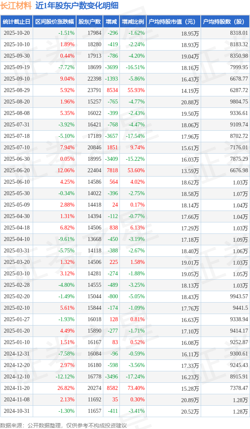Click the 长江材料 title text

point(16,6)
